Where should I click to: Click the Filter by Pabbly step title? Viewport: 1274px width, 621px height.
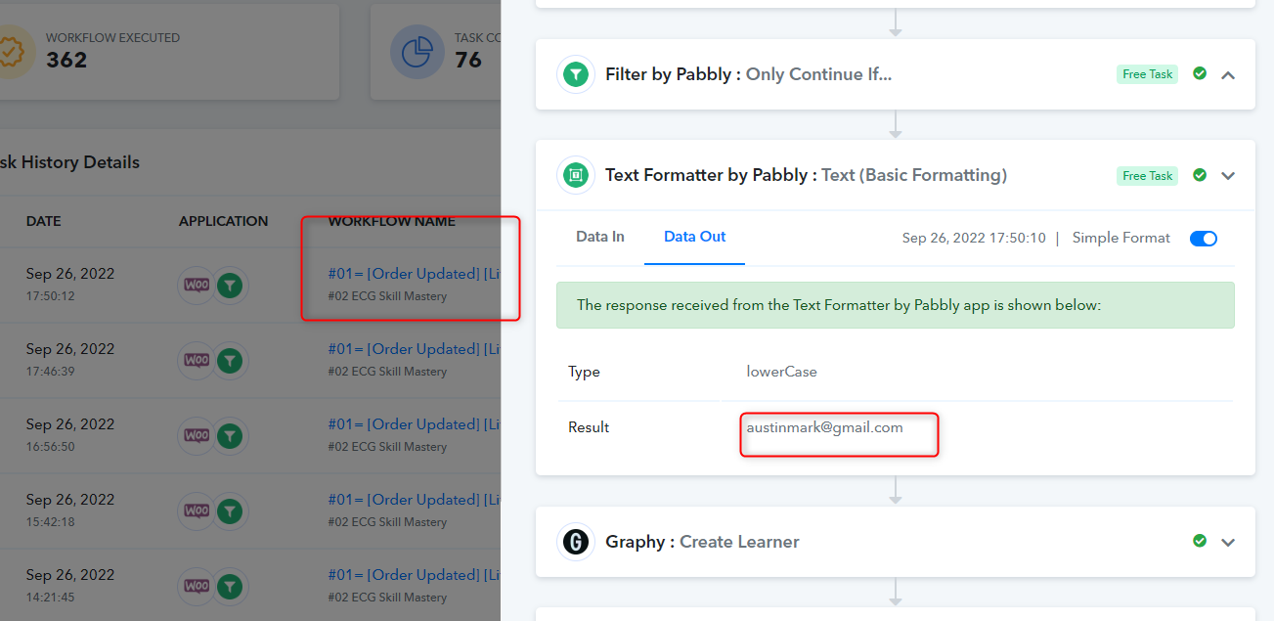(x=748, y=74)
